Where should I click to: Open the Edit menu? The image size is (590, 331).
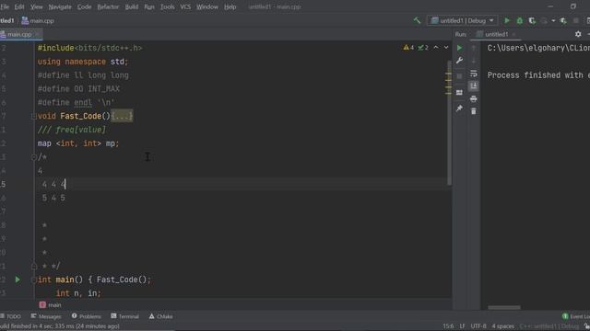(x=19, y=6)
